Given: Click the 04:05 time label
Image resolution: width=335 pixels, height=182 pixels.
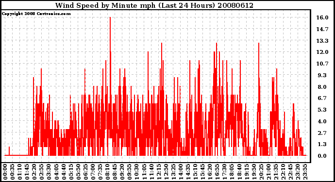Looking at the screenshot, I should click(56, 172).
